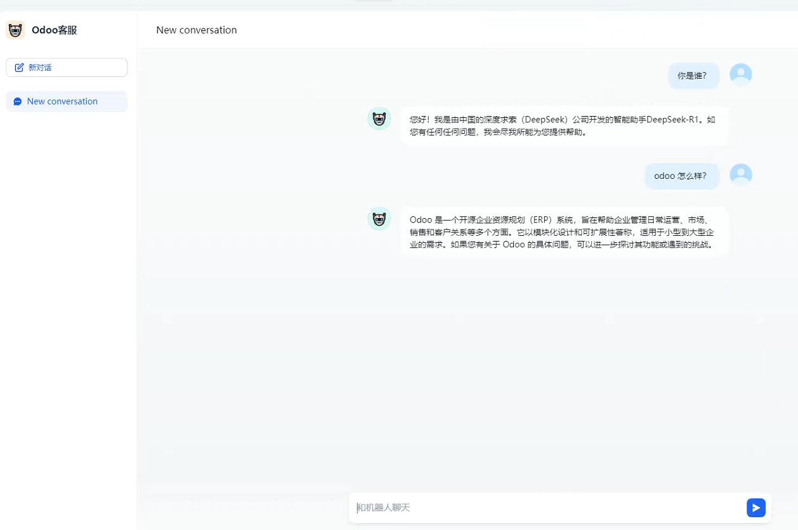The image size is (798, 530).
Task: Start a chat with 新对话 button
Action: coord(67,67)
